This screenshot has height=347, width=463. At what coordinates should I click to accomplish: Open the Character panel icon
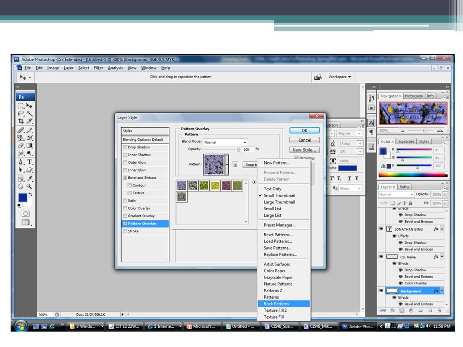(371, 123)
